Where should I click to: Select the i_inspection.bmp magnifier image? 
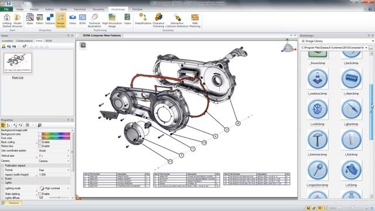318,170
